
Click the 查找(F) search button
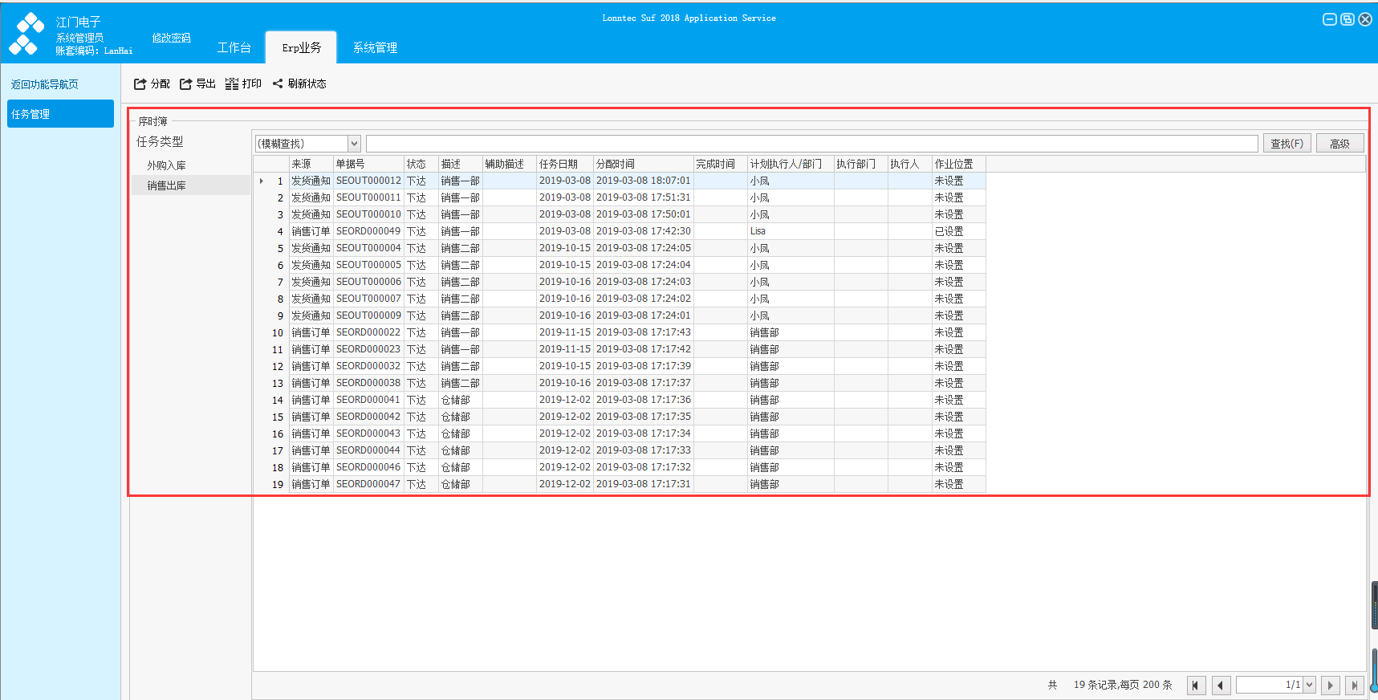pyautogui.click(x=1287, y=144)
